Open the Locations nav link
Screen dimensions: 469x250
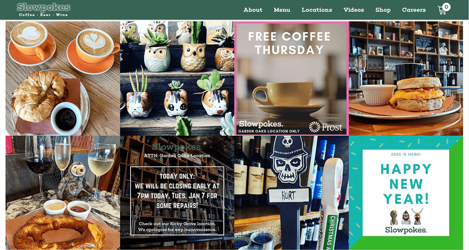(317, 10)
